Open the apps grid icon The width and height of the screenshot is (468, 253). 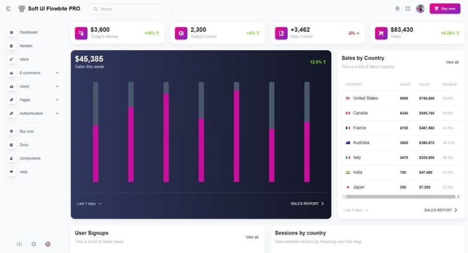click(x=408, y=9)
